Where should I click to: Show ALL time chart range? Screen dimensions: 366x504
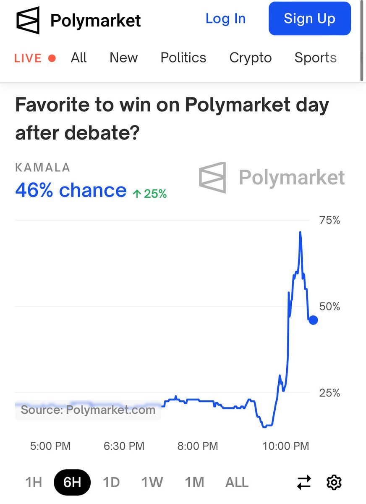click(237, 482)
